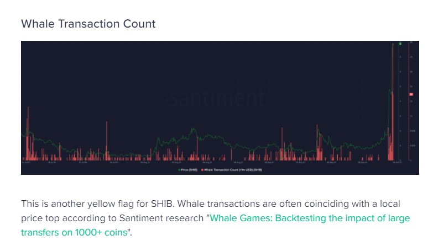
Task: Click the santiment watermark in the chart
Action: 218,99
